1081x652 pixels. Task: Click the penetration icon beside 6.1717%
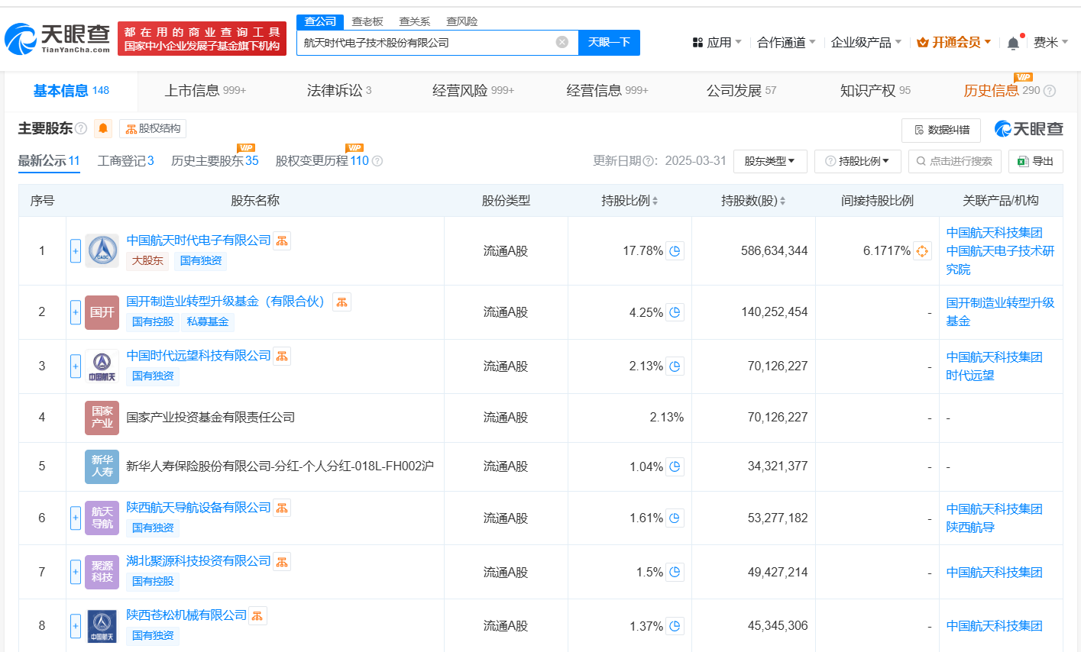click(922, 251)
